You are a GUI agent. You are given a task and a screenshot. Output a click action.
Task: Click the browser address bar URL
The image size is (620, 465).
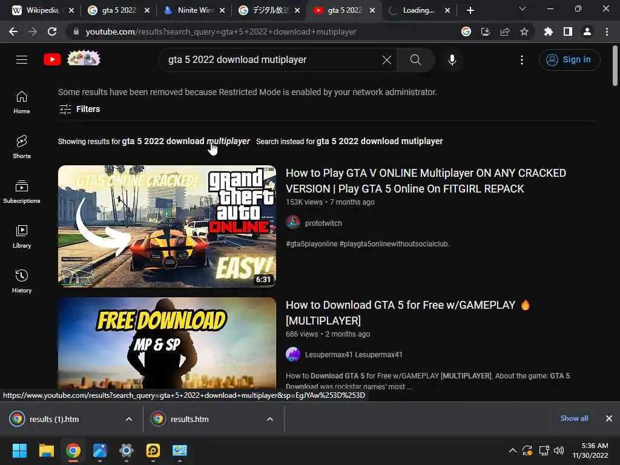(x=221, y=31)
